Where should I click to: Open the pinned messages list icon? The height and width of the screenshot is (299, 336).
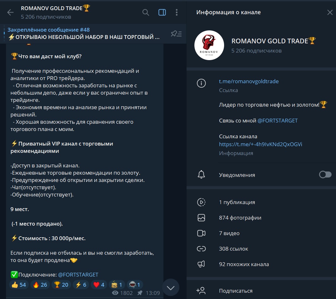(x=176, y=34)
